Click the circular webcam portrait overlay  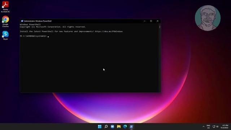tap(208, 18)
